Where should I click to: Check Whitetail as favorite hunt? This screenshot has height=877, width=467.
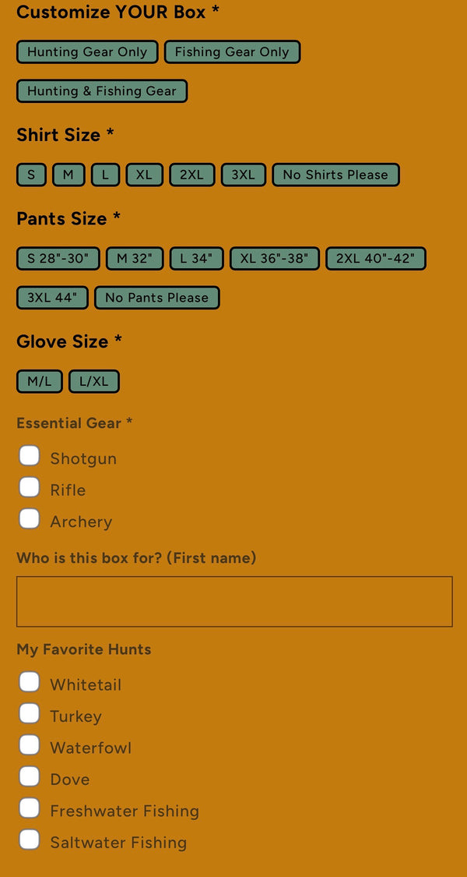pyautogui.click(x=30, y=682)
